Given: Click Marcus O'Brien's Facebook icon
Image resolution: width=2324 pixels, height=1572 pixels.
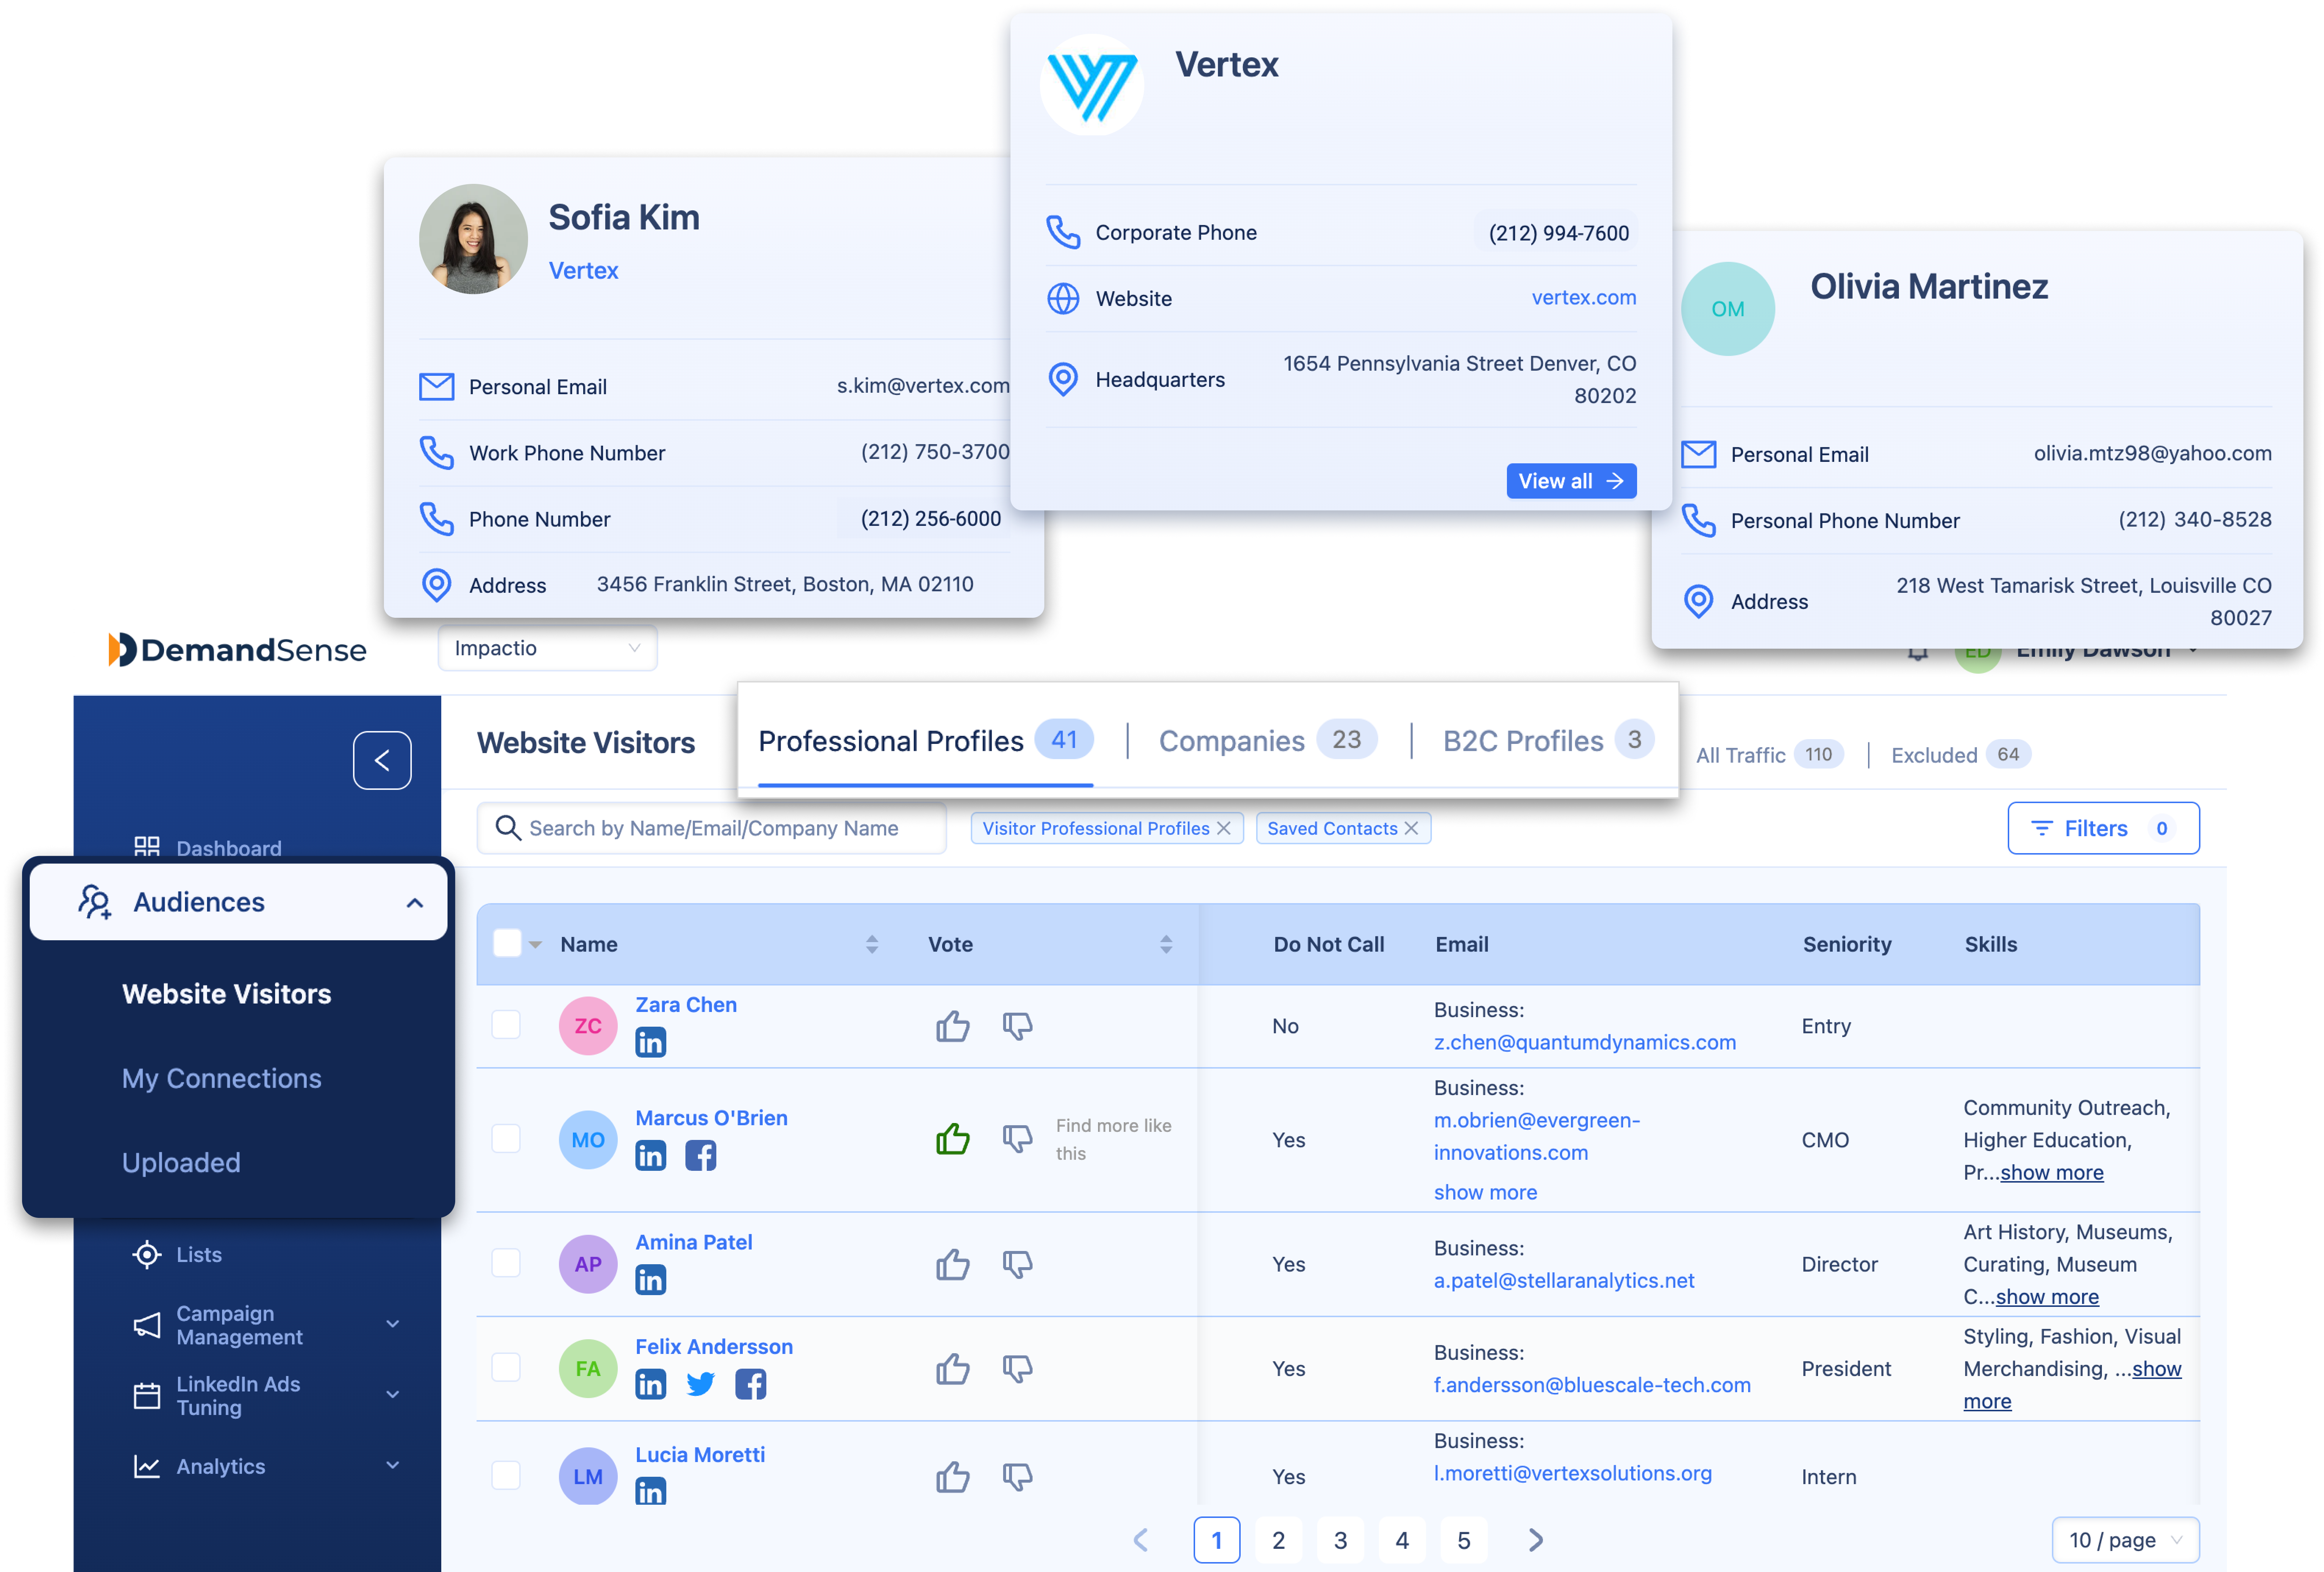Looking at the screenshot, I should pos(701,1155).
